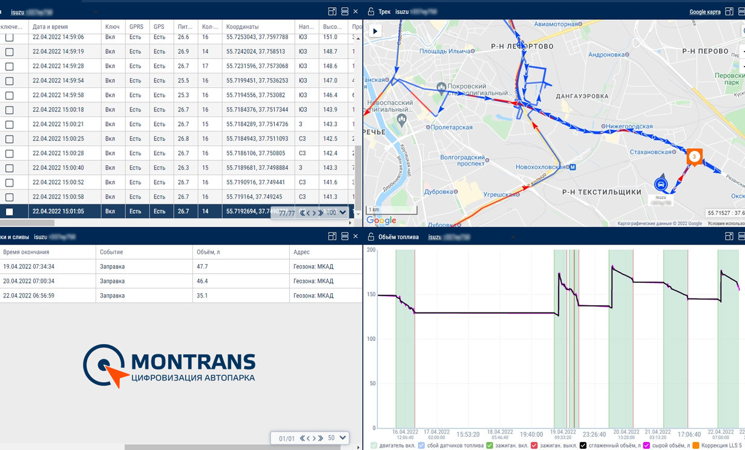
Task: Click Новохохловская metro station icon
Action: [573, 167]
